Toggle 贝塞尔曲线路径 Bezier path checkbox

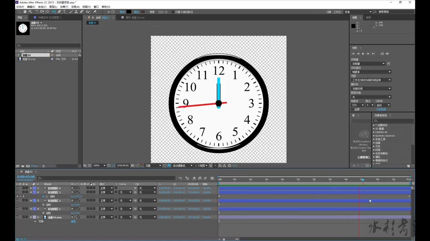point(173,12)
